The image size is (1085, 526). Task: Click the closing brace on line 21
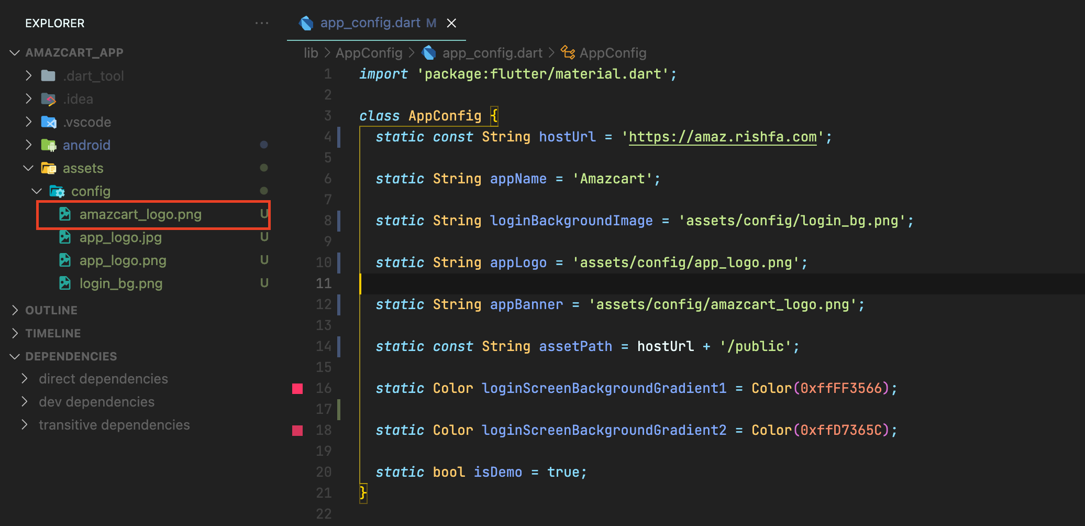pyautogui.click(x=363, y=493)
